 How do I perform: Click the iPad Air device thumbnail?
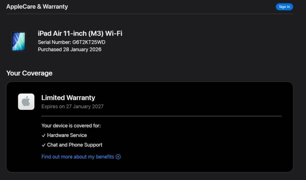[19, 41]
